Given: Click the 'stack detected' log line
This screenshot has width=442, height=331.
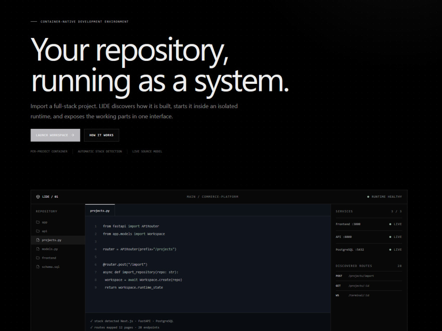Looking at the screenshot, I should [x=132, y=321].
